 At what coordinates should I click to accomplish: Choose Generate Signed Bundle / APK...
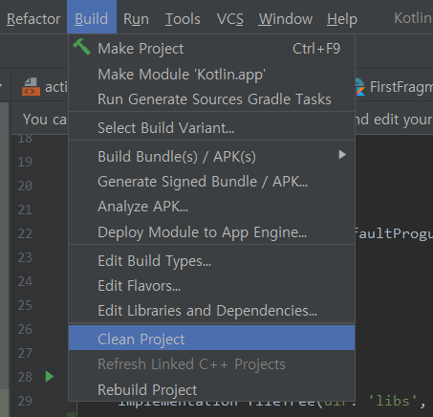[211, 182]
